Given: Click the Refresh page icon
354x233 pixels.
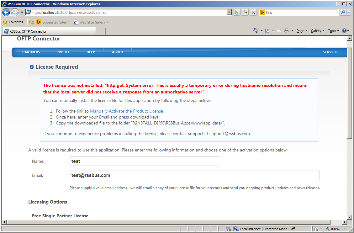Looking at the screenshot, I should tap(245, 13).
